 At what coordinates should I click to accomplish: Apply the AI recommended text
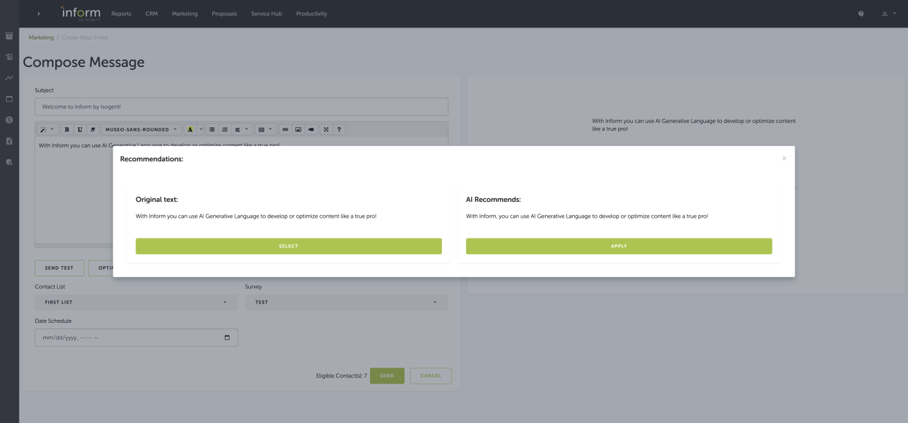click(x=618, y=246)
